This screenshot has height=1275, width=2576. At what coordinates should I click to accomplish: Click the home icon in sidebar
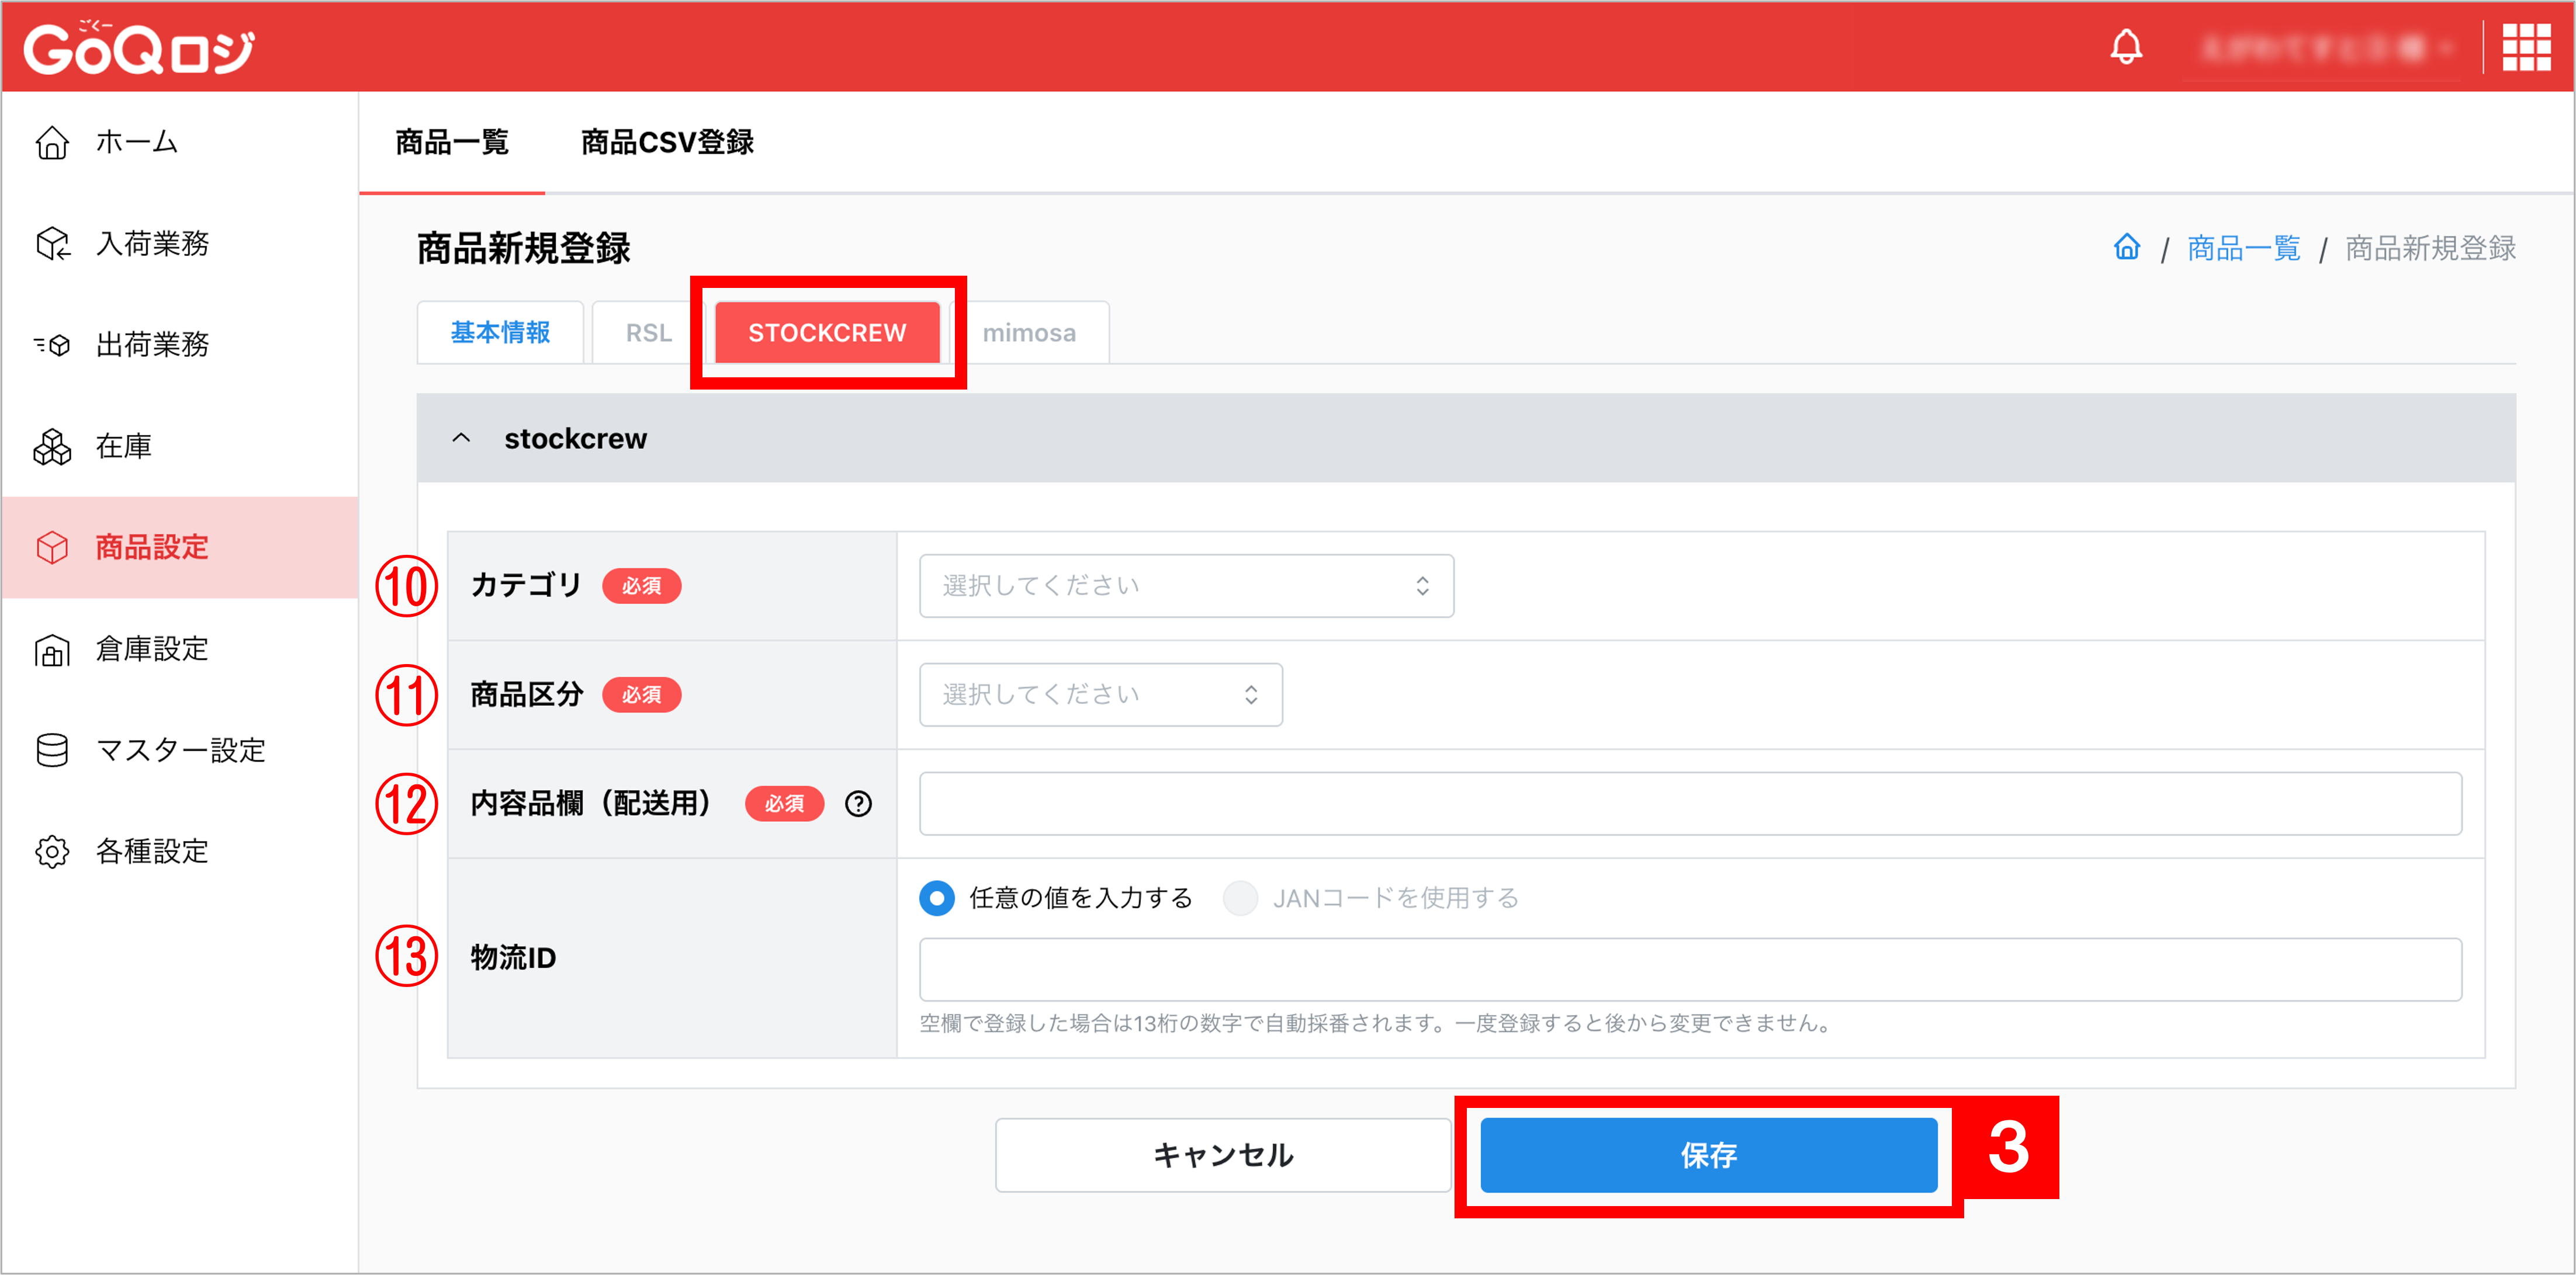pos(52,143)
